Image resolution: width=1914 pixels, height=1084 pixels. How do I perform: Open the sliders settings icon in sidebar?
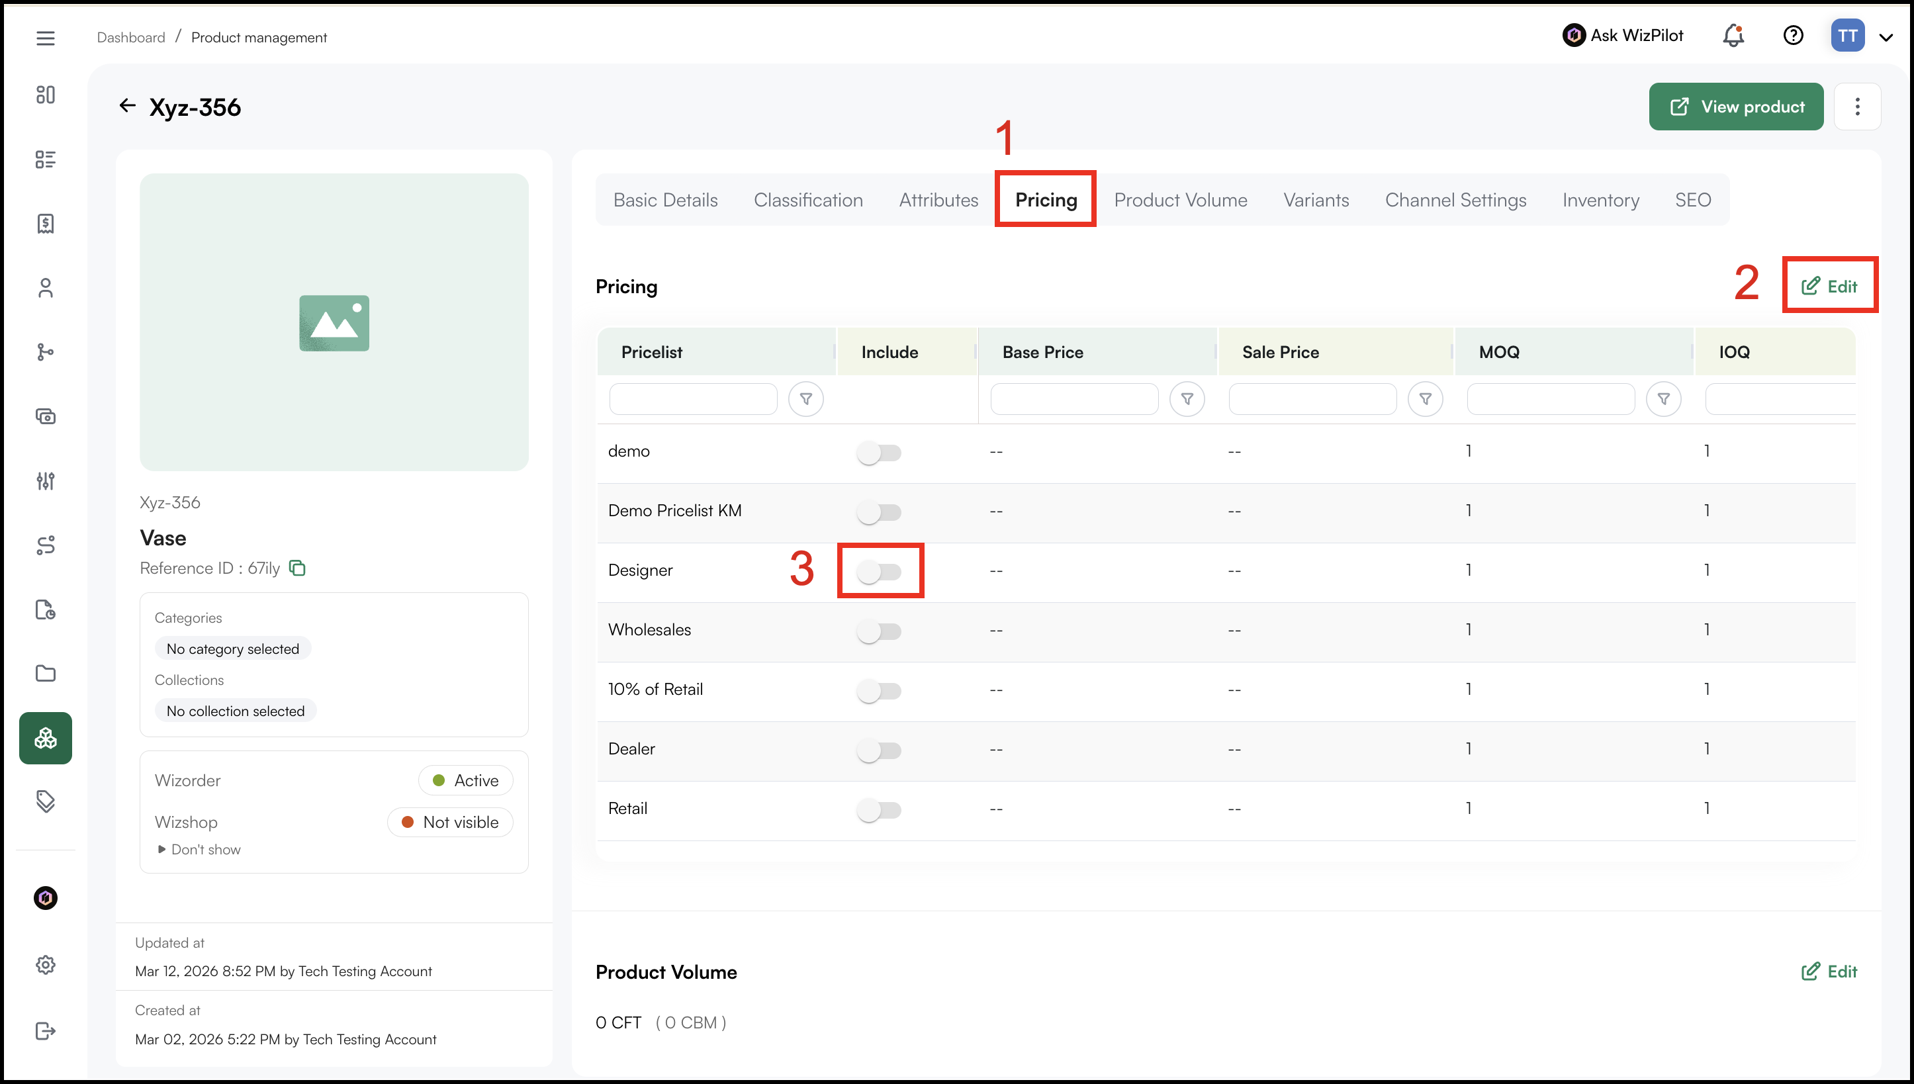(x=46, y=481)
